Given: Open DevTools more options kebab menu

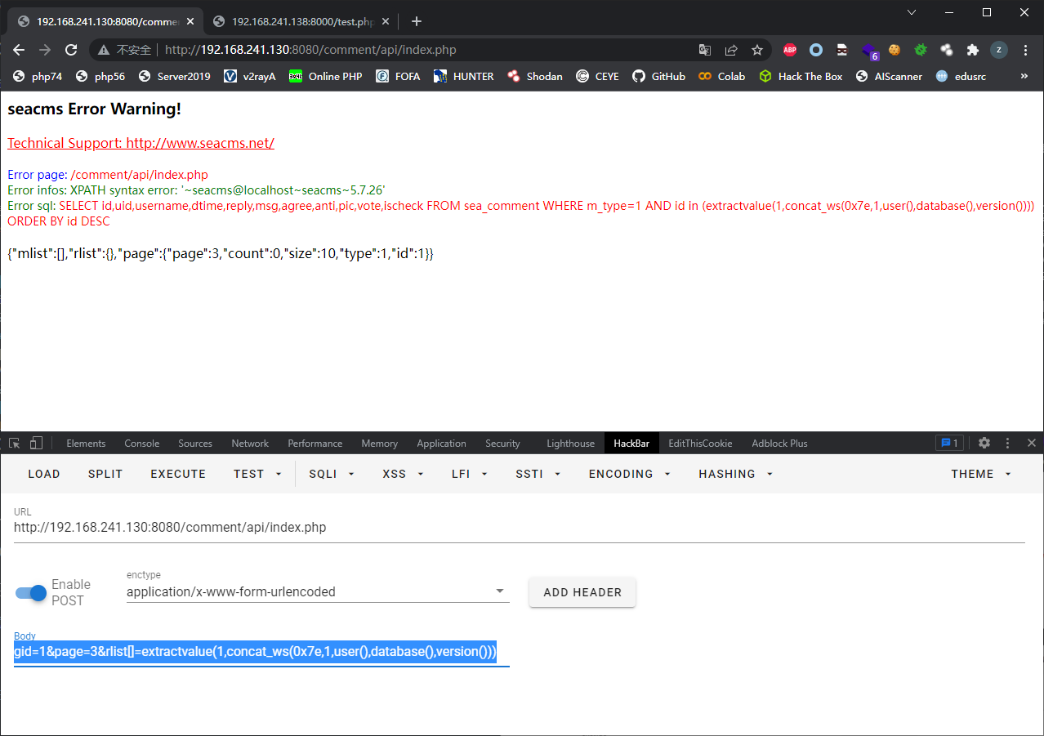Looking at the screenshot, I should click(x=1007, y=443).
